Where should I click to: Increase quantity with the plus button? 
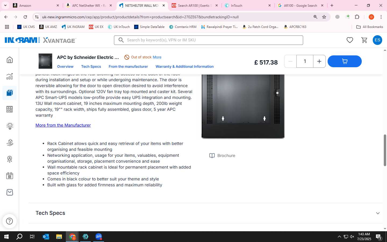[x=319, y=61]
